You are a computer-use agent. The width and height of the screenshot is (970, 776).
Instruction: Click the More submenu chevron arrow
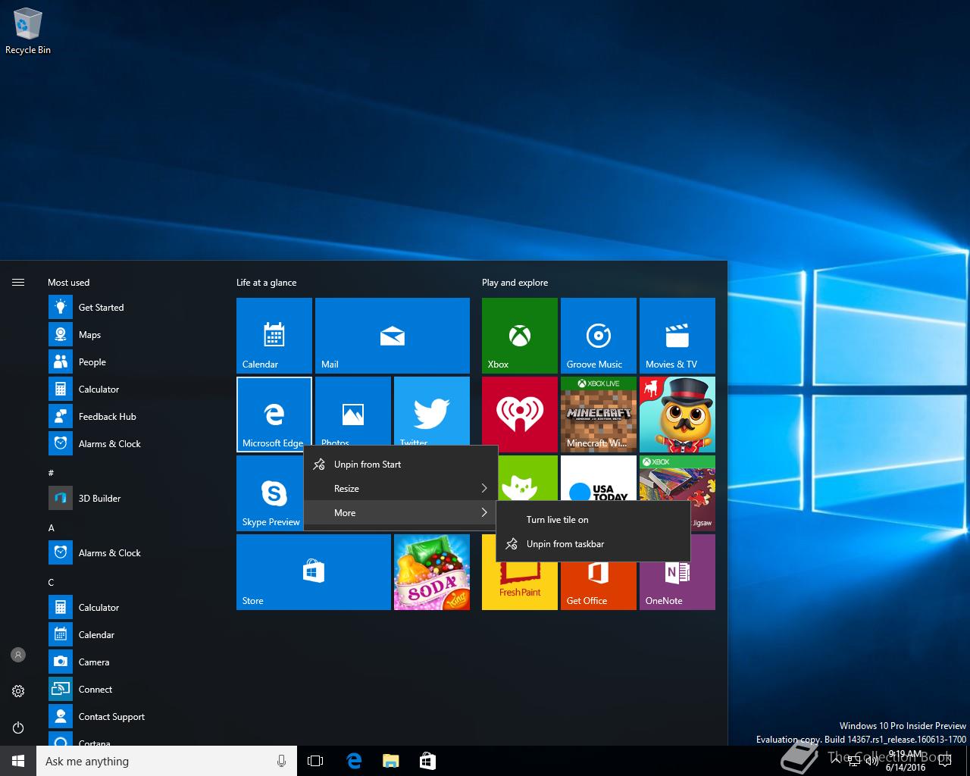(484, 512)
